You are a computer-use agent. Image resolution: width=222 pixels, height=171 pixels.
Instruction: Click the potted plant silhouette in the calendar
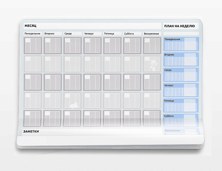(154, 65)
